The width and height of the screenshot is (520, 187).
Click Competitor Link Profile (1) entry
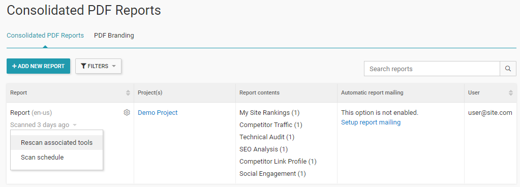278,162
